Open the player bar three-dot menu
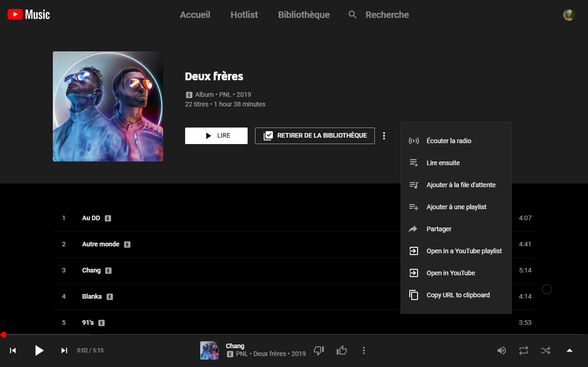This screenshot has width=588, height=367. (x=364, y=350)
